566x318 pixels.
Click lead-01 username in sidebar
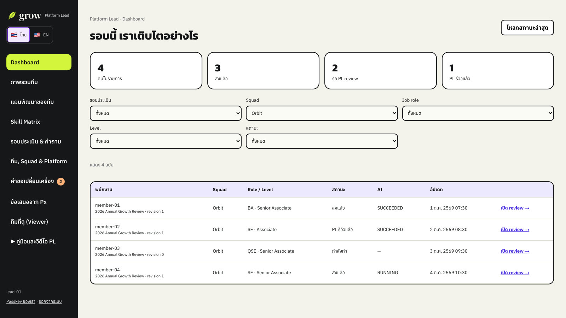[14, 292]
